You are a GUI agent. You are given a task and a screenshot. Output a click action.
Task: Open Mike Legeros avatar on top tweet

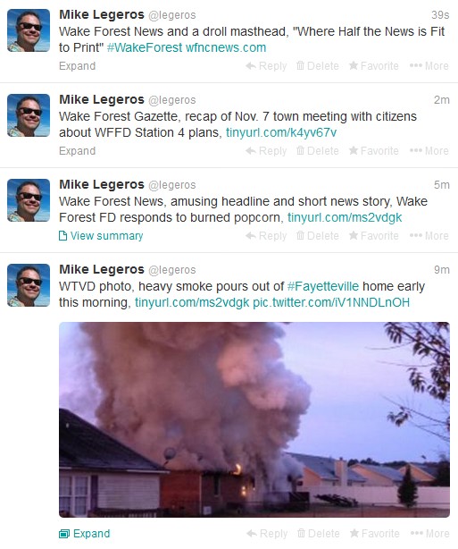(29, 30)
